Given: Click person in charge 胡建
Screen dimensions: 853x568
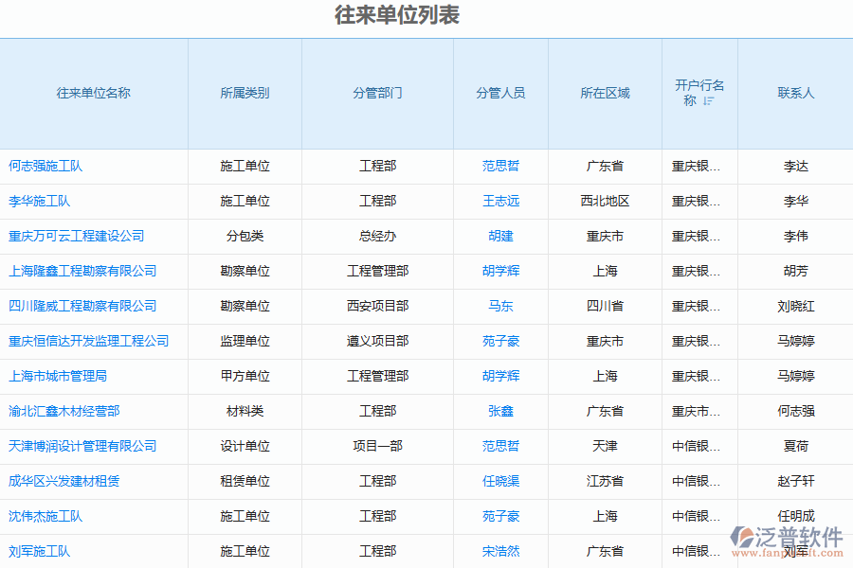Looking at the screenshot, I should click(500, 236).
